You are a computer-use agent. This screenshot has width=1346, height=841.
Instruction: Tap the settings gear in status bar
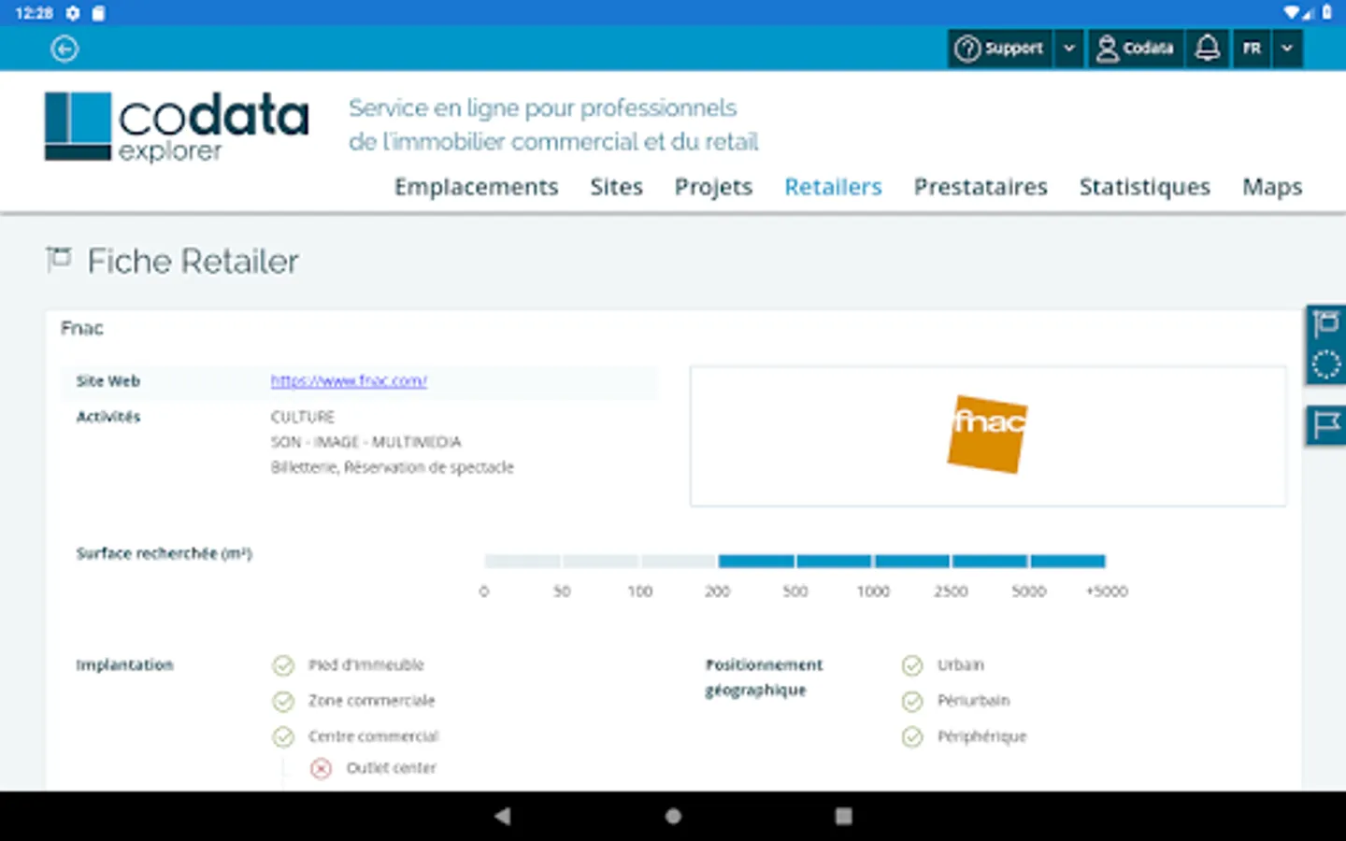[73, 13]
